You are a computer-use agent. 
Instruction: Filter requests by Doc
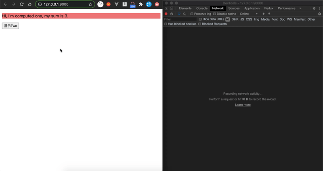click(282, 19)
